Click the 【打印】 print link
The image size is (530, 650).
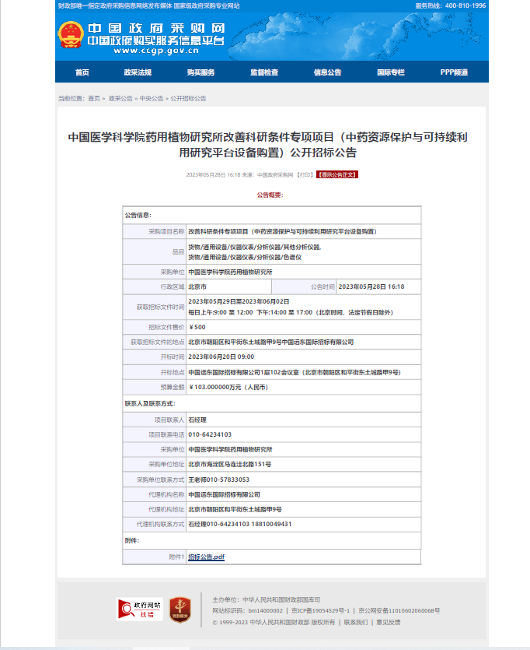[305, 175]
